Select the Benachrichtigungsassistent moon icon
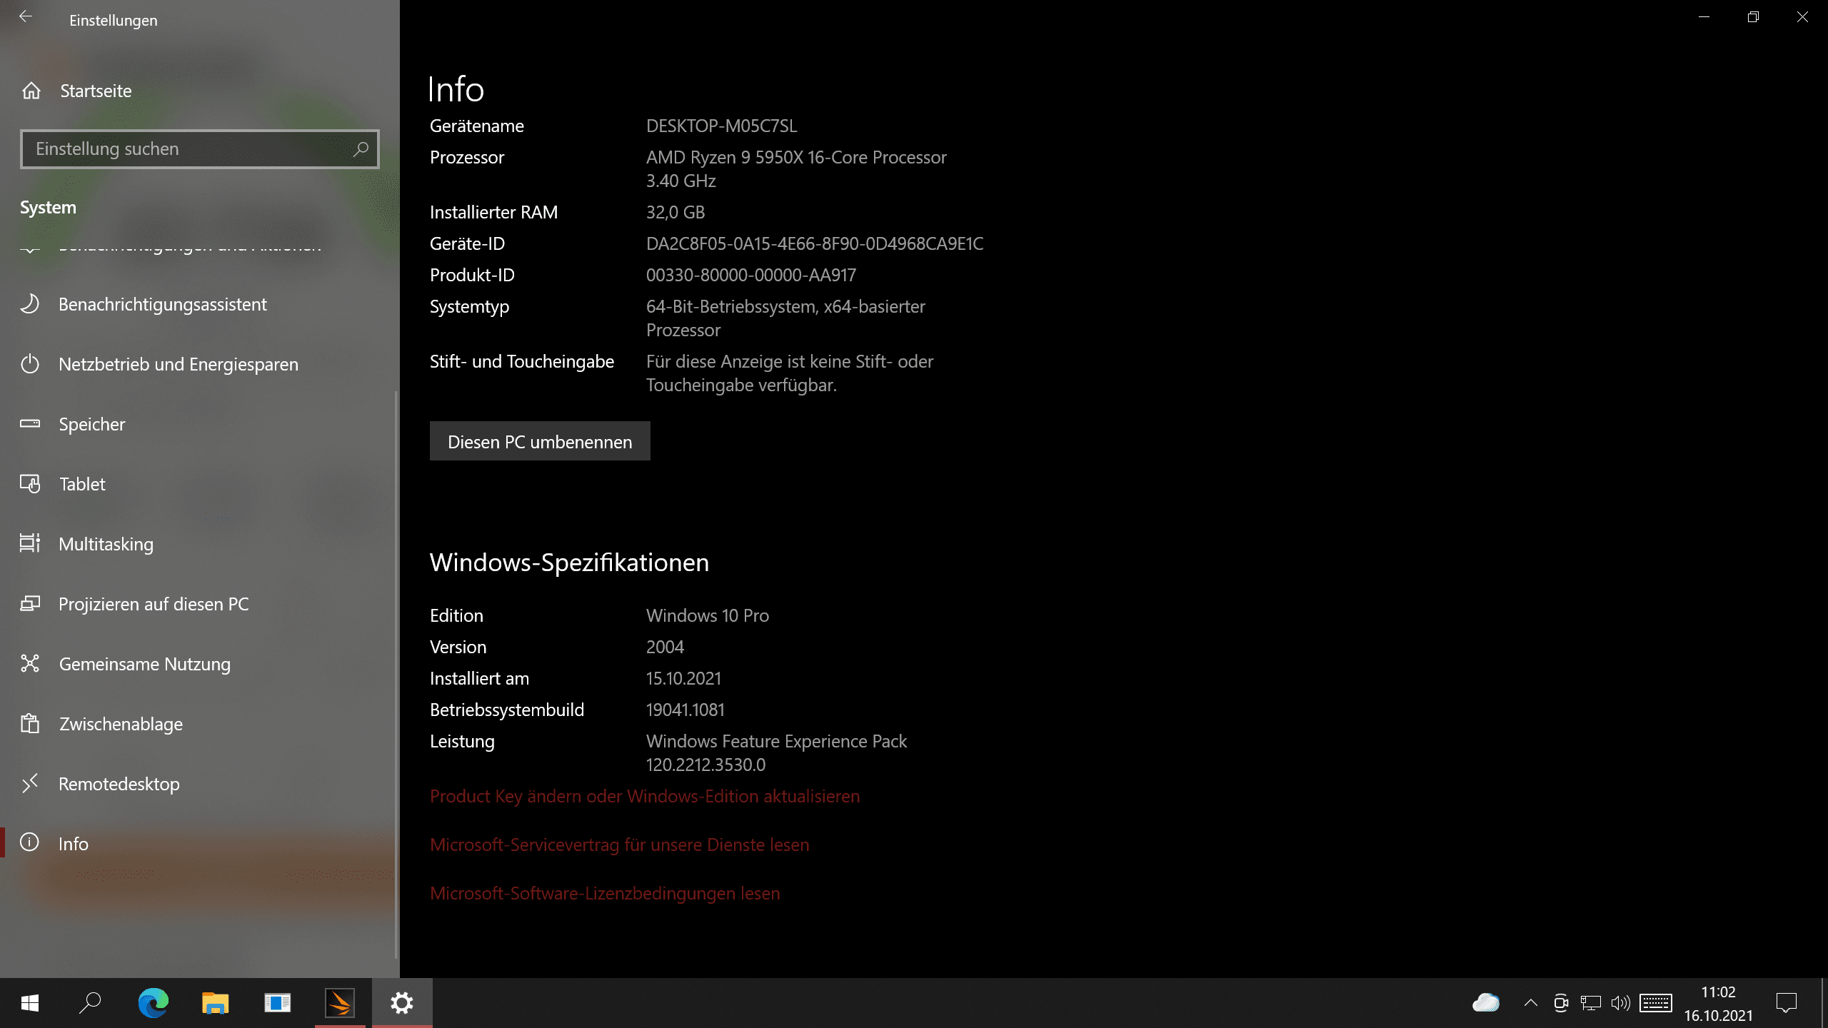This screenshot has width=1828, height=1028. [x=30, y=304]
